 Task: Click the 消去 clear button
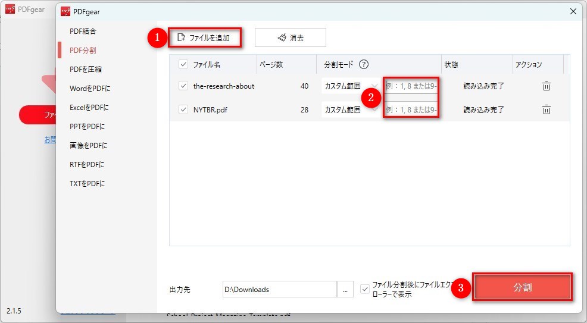point(290,37)
